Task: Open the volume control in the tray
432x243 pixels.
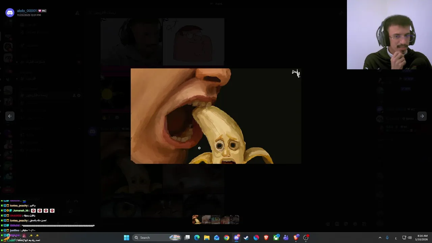Action: 410,238
